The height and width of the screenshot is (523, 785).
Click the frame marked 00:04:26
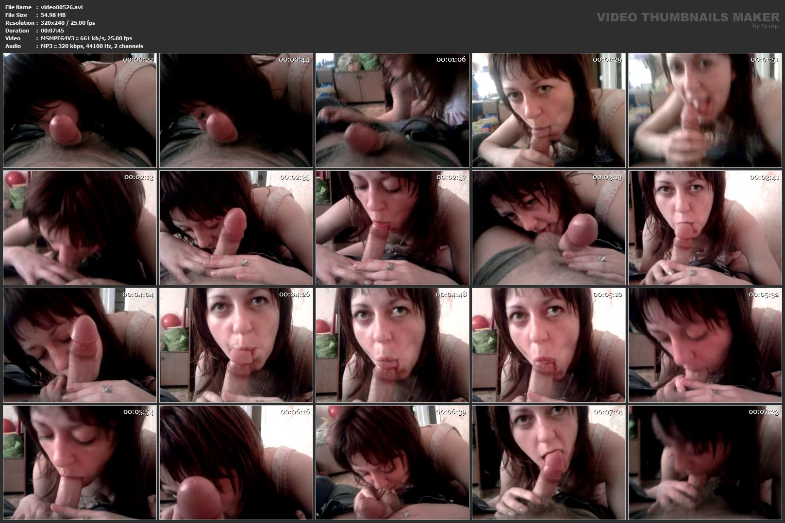point(236,345)
